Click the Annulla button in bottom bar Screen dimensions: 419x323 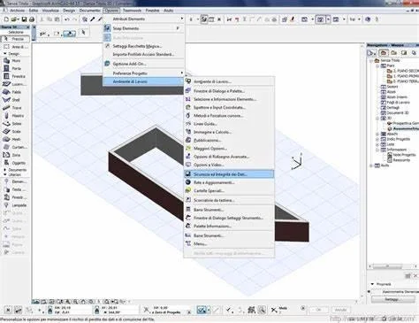[340, 310]
